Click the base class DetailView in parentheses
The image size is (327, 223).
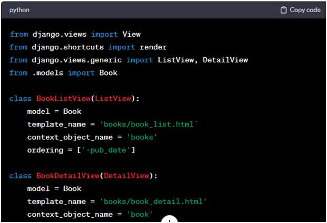tap(126, 176)
